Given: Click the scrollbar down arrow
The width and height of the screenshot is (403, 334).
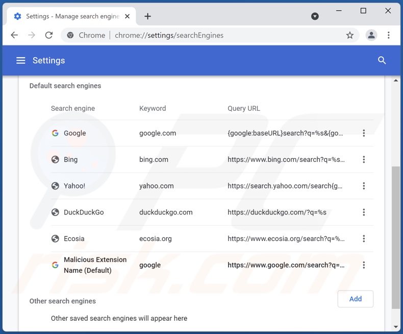Looking at the screenshot, I should 395,327.
